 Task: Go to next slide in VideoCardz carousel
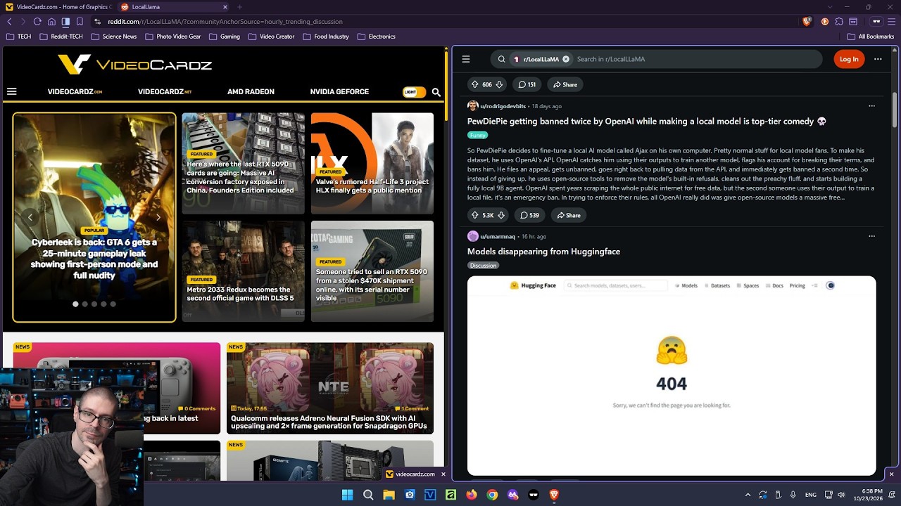tap(158, 217)
